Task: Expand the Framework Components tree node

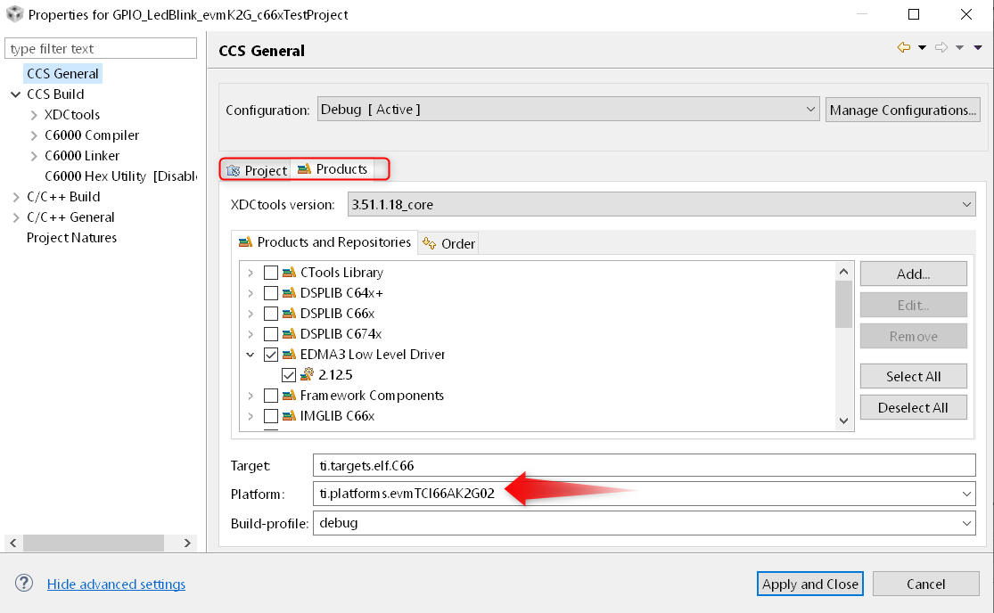Action: coord(251,396)
